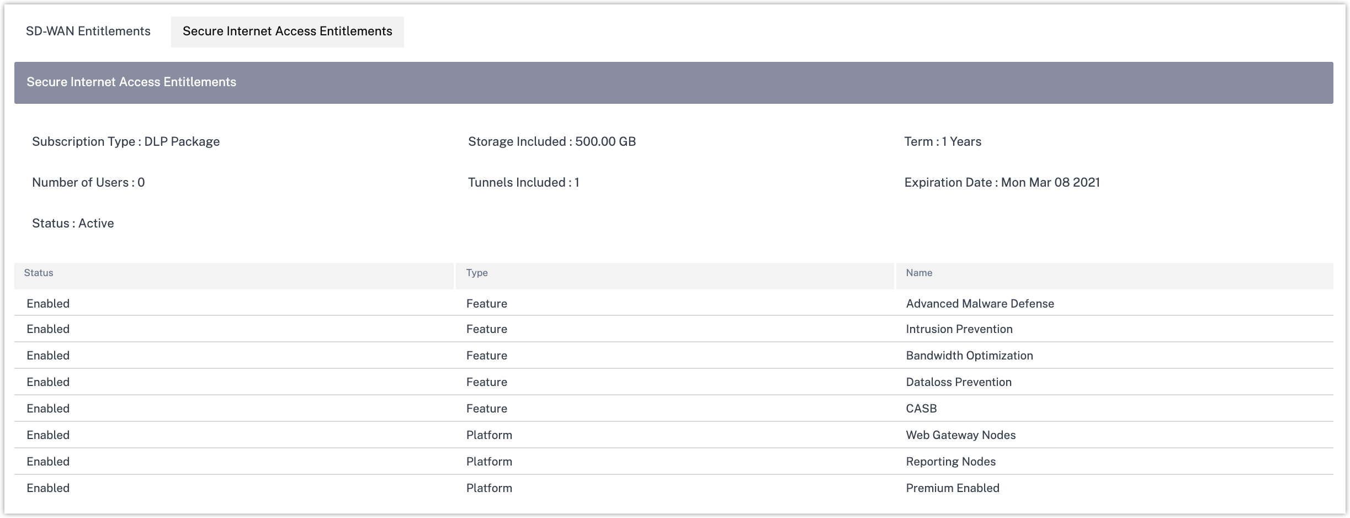Image resolution: width=1350 pixels, height=518 pixels.
Task: Switch to the SD-WAN Entitlements tab
Action: 88,31
